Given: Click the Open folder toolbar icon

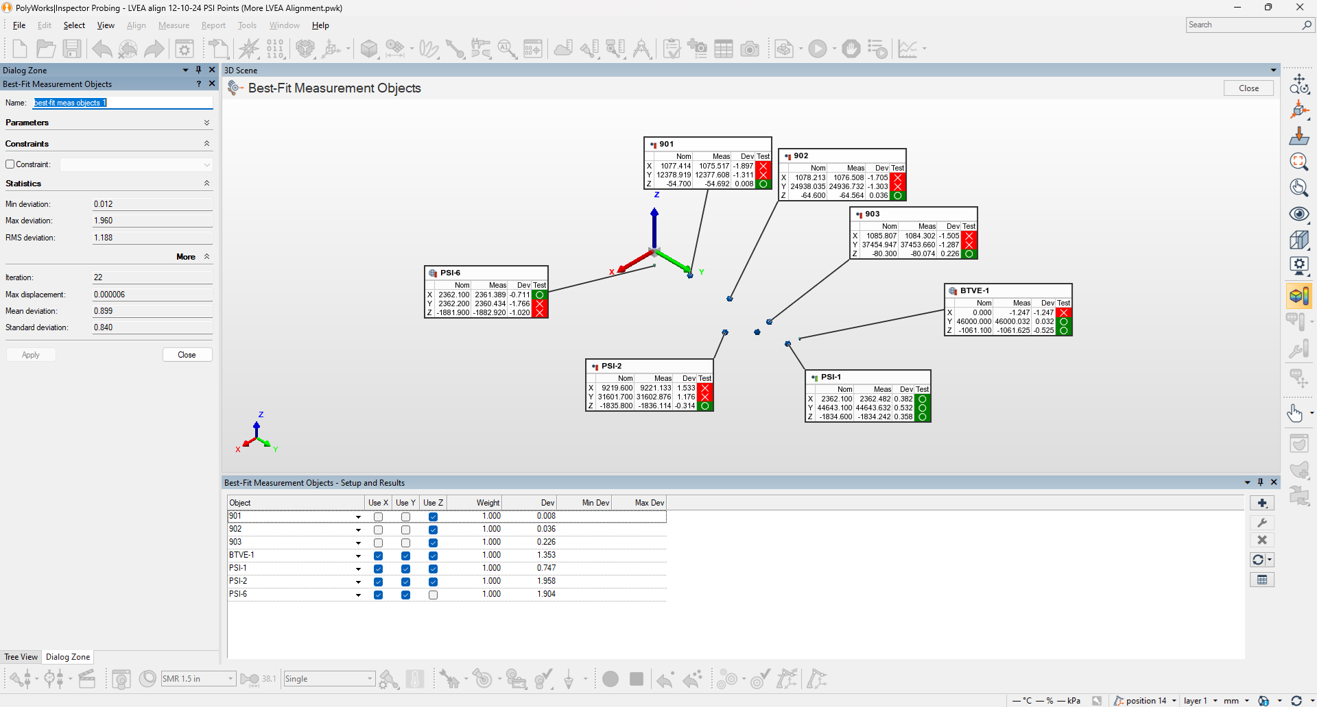Looking at the screenshot, I should (46, 49).
